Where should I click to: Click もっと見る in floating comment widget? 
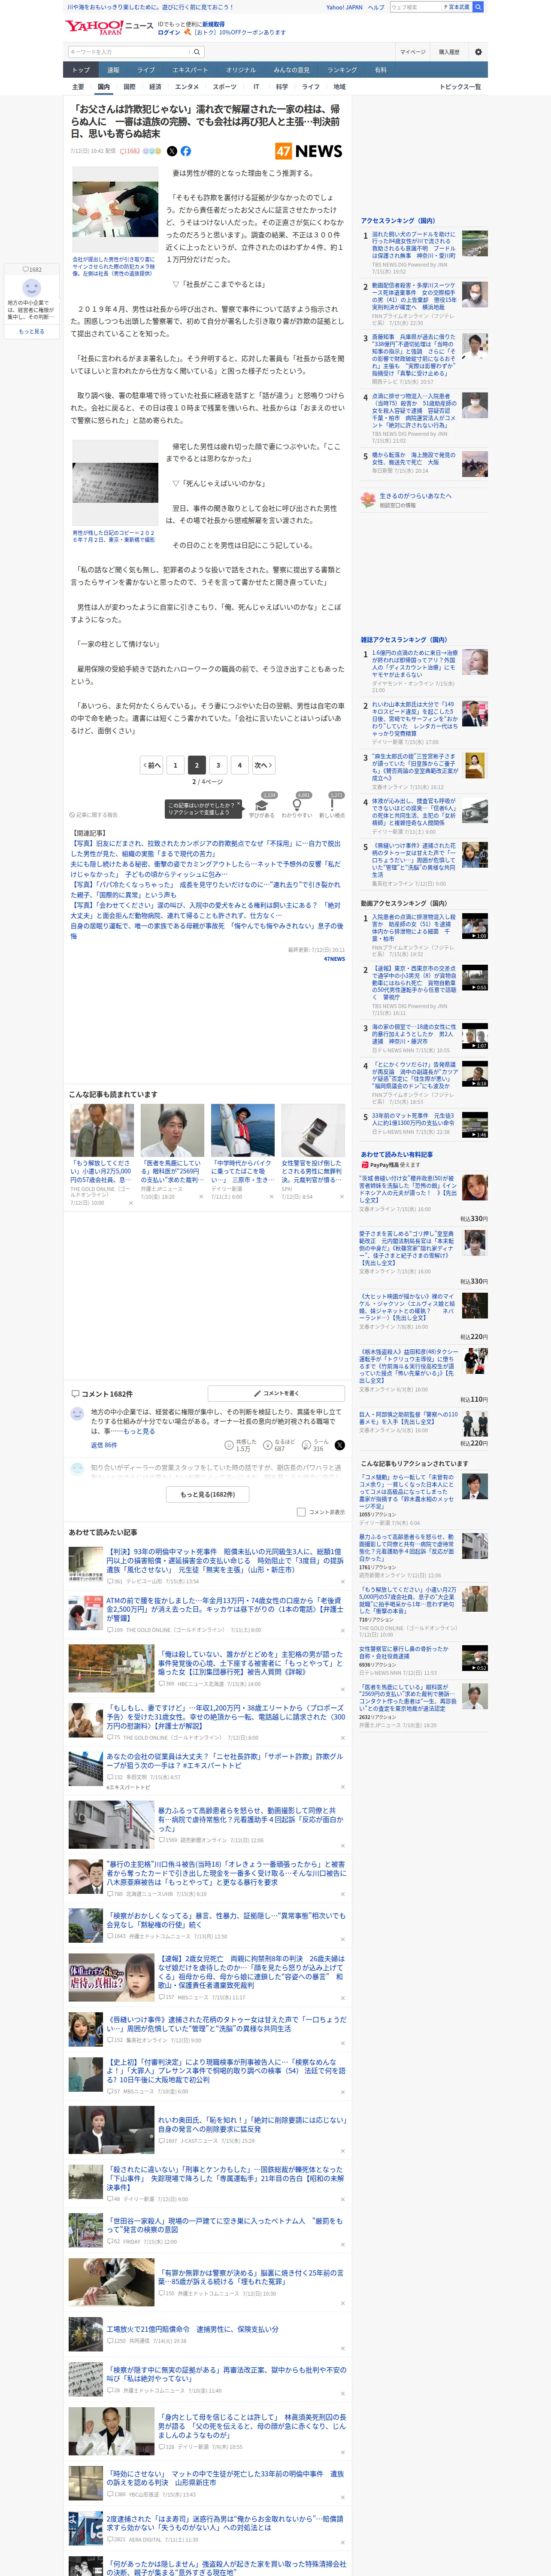pos(32,332)
